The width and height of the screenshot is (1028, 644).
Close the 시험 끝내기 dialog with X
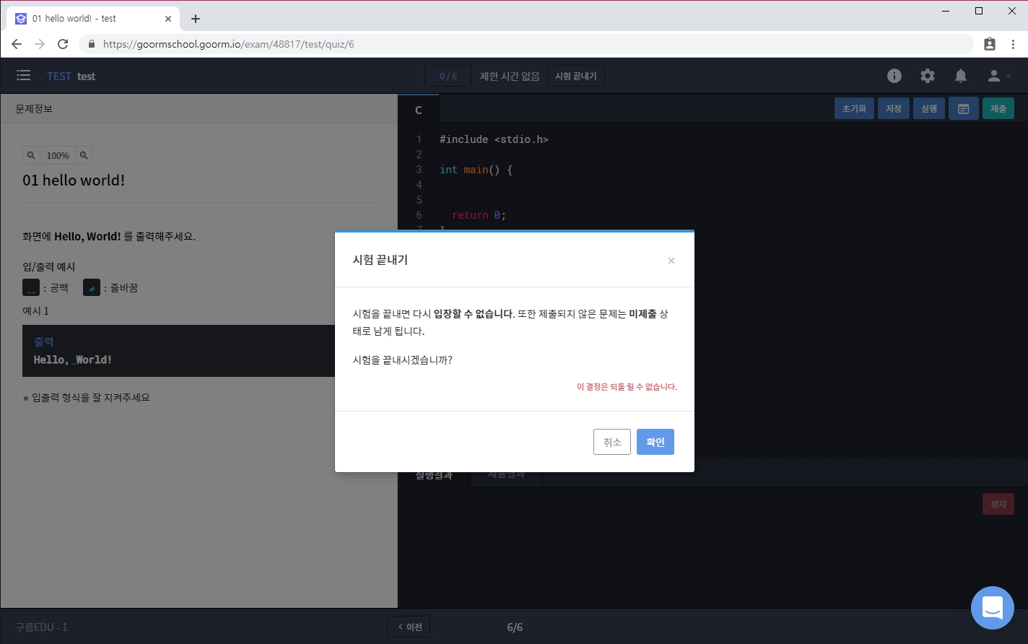tap(671, 261)
